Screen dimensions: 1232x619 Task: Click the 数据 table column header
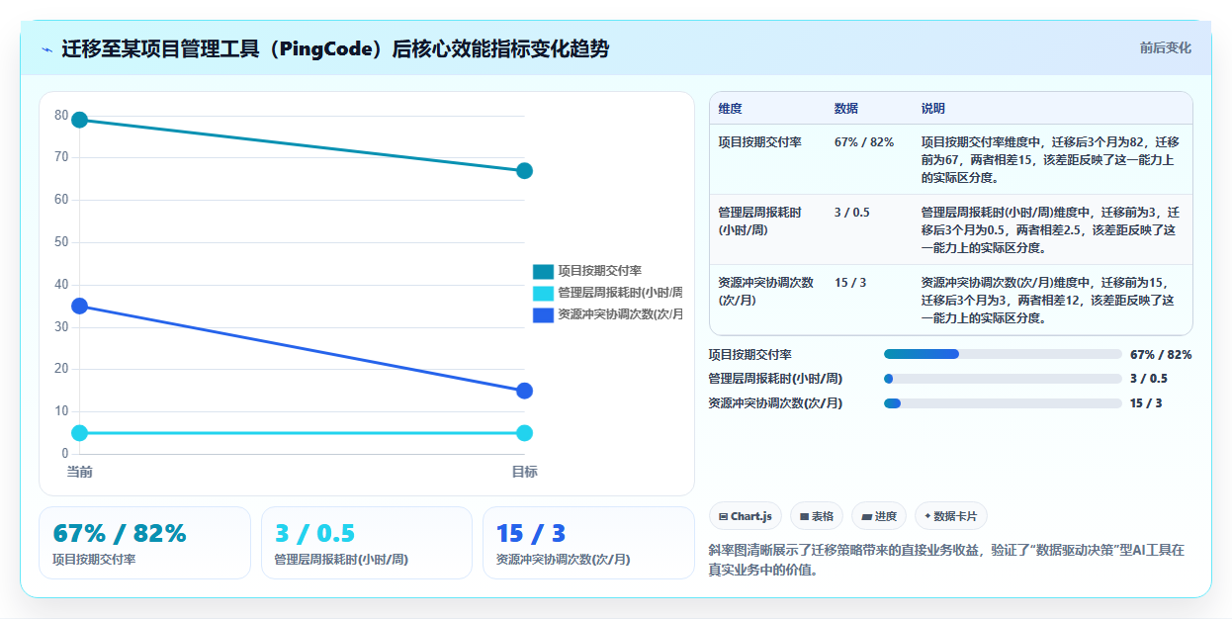(x=846, y=109)
